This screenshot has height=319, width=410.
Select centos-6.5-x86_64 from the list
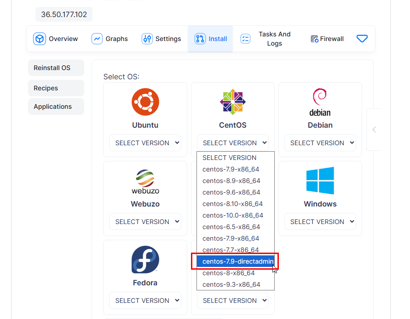pos(236,227)
